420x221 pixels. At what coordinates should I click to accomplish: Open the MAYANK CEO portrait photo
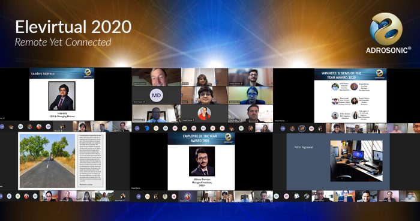pyautogui.click(x=62, y=96)
